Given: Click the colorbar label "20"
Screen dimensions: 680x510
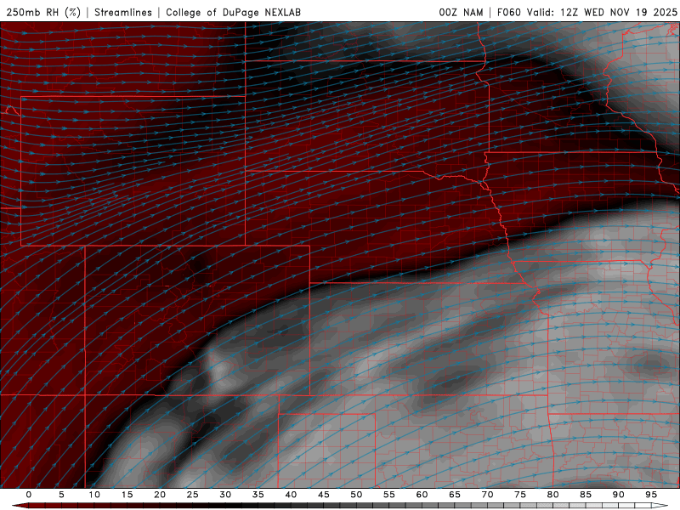Looking at the screenshot, I should [160, 495].
